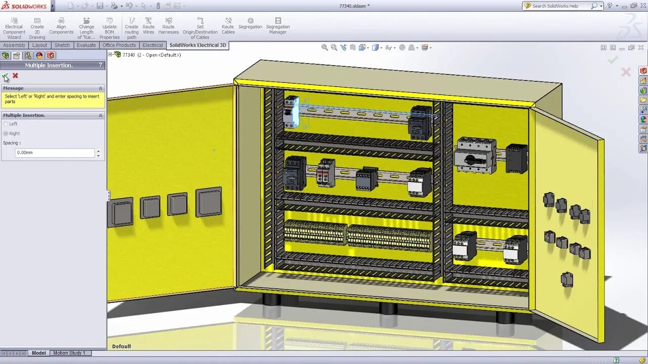Viewport: 648px width, 364px height.
Task: Select the Align Components tool
Action: coord(61,26)
